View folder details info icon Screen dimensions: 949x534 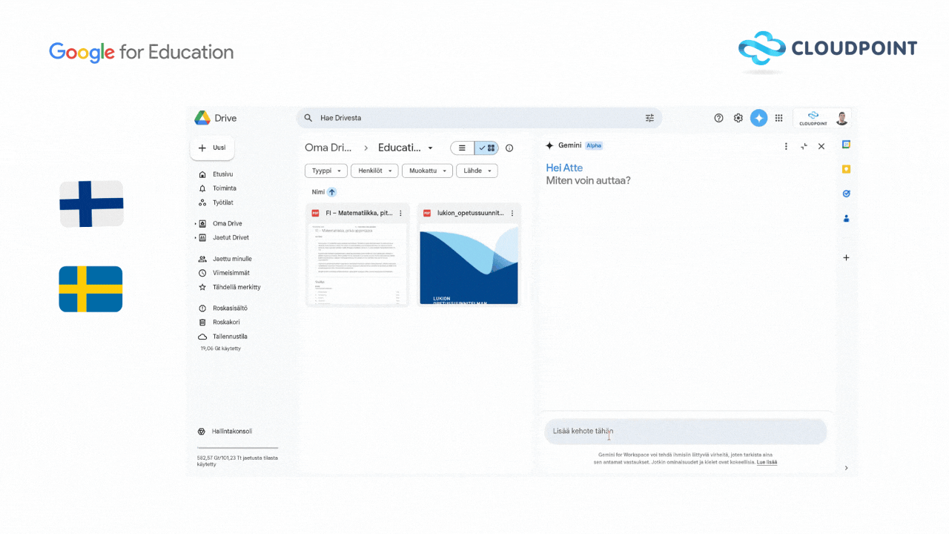click(x=509, y=148)
